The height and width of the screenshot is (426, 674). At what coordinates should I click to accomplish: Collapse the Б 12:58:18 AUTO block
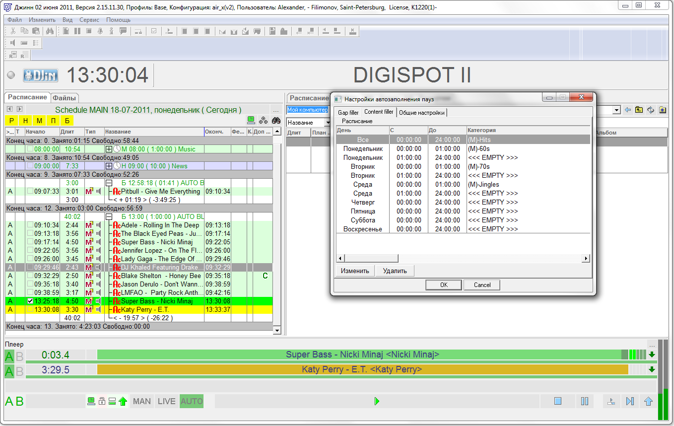109,183
